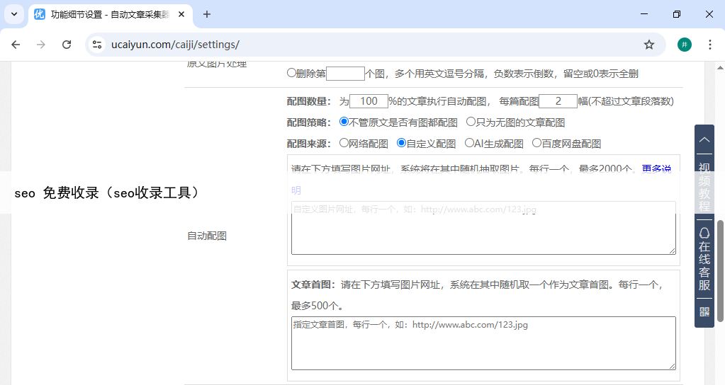Screen dimensions: 725x385
Task: Select the 百度网盘配图 source option
Action: point(536,143)
